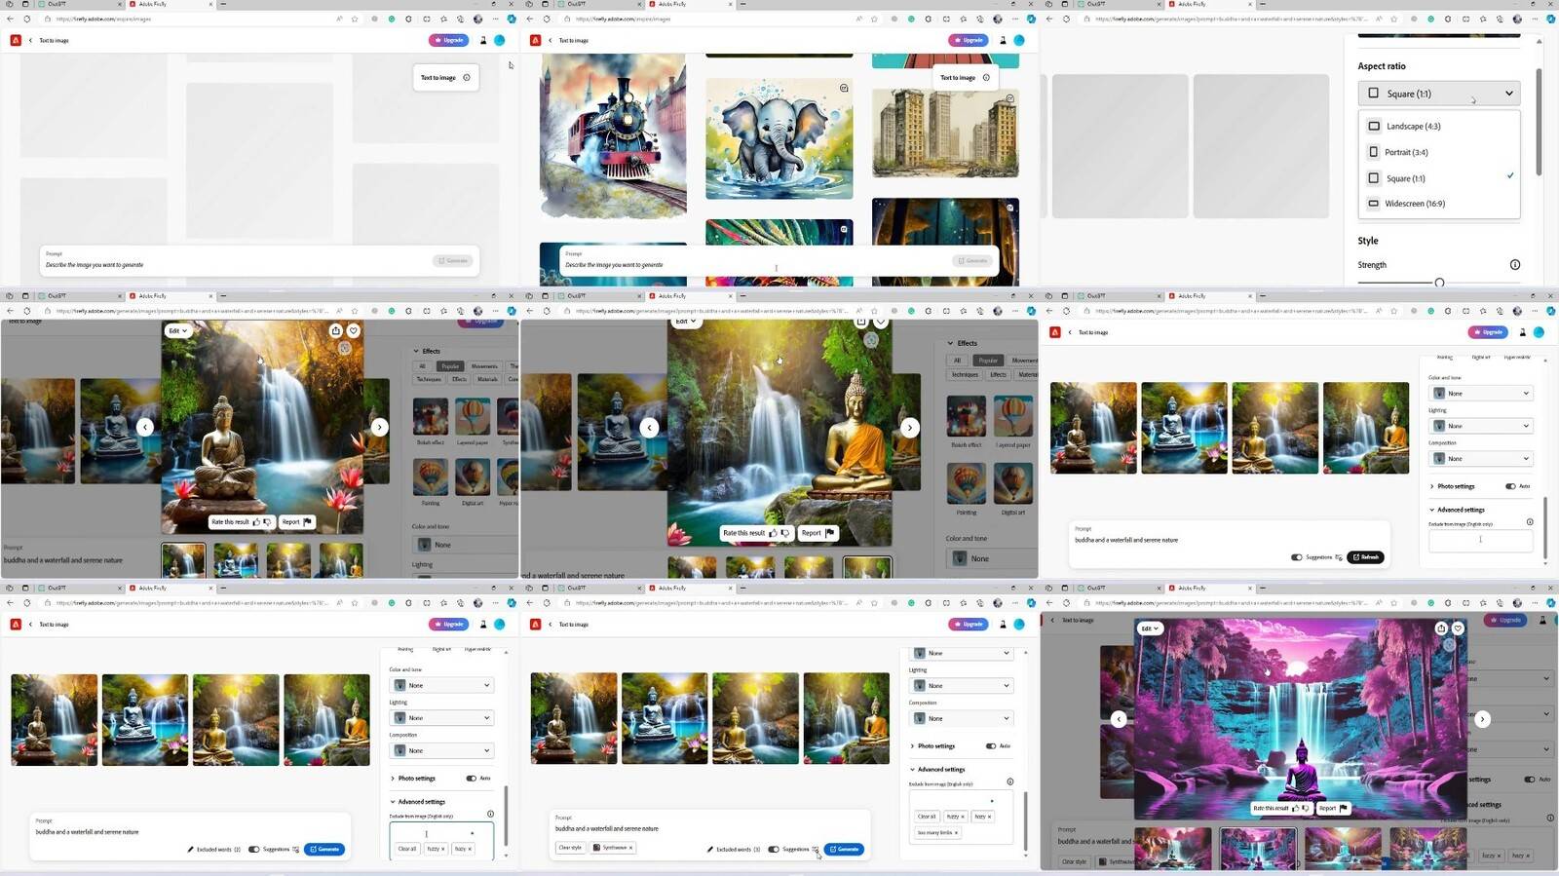The height and width of the screenshot is (876, 1559).
Task: Go to the next image from the orange-robed Buddha preview
Action: tap(910, 427)
